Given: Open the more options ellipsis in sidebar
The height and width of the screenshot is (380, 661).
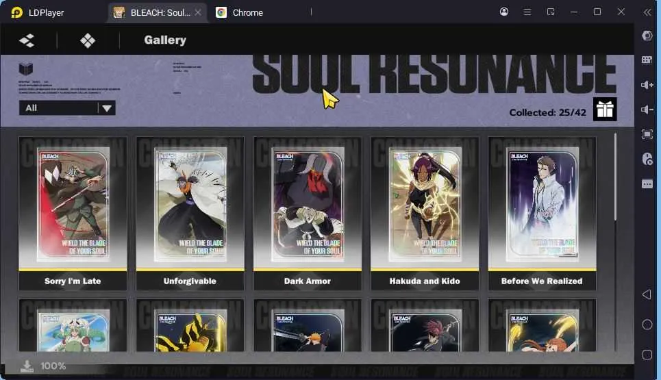Looking at the screenshot, I should (x=647, y=184).
